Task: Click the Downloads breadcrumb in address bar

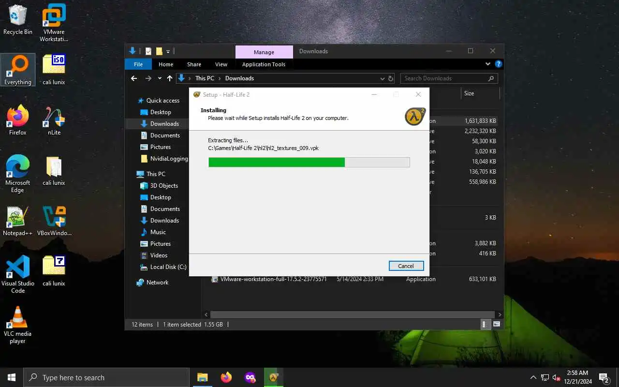Action: (x=239, y=78)
